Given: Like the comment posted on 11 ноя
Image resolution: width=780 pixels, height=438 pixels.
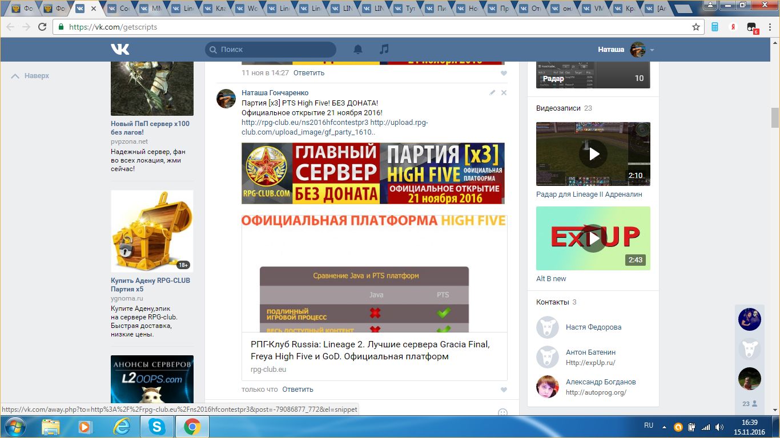Looking at the screenshot, I should click(504, 73).
